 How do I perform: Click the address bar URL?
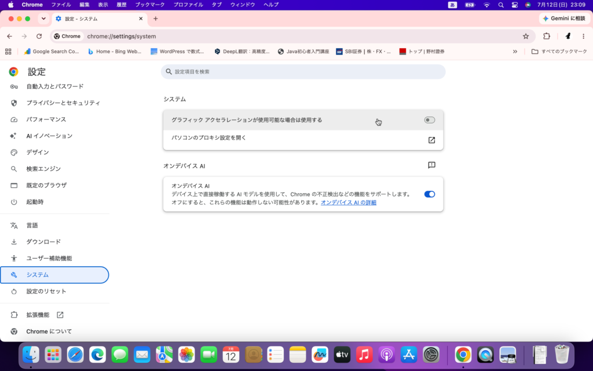pos(122,37)
